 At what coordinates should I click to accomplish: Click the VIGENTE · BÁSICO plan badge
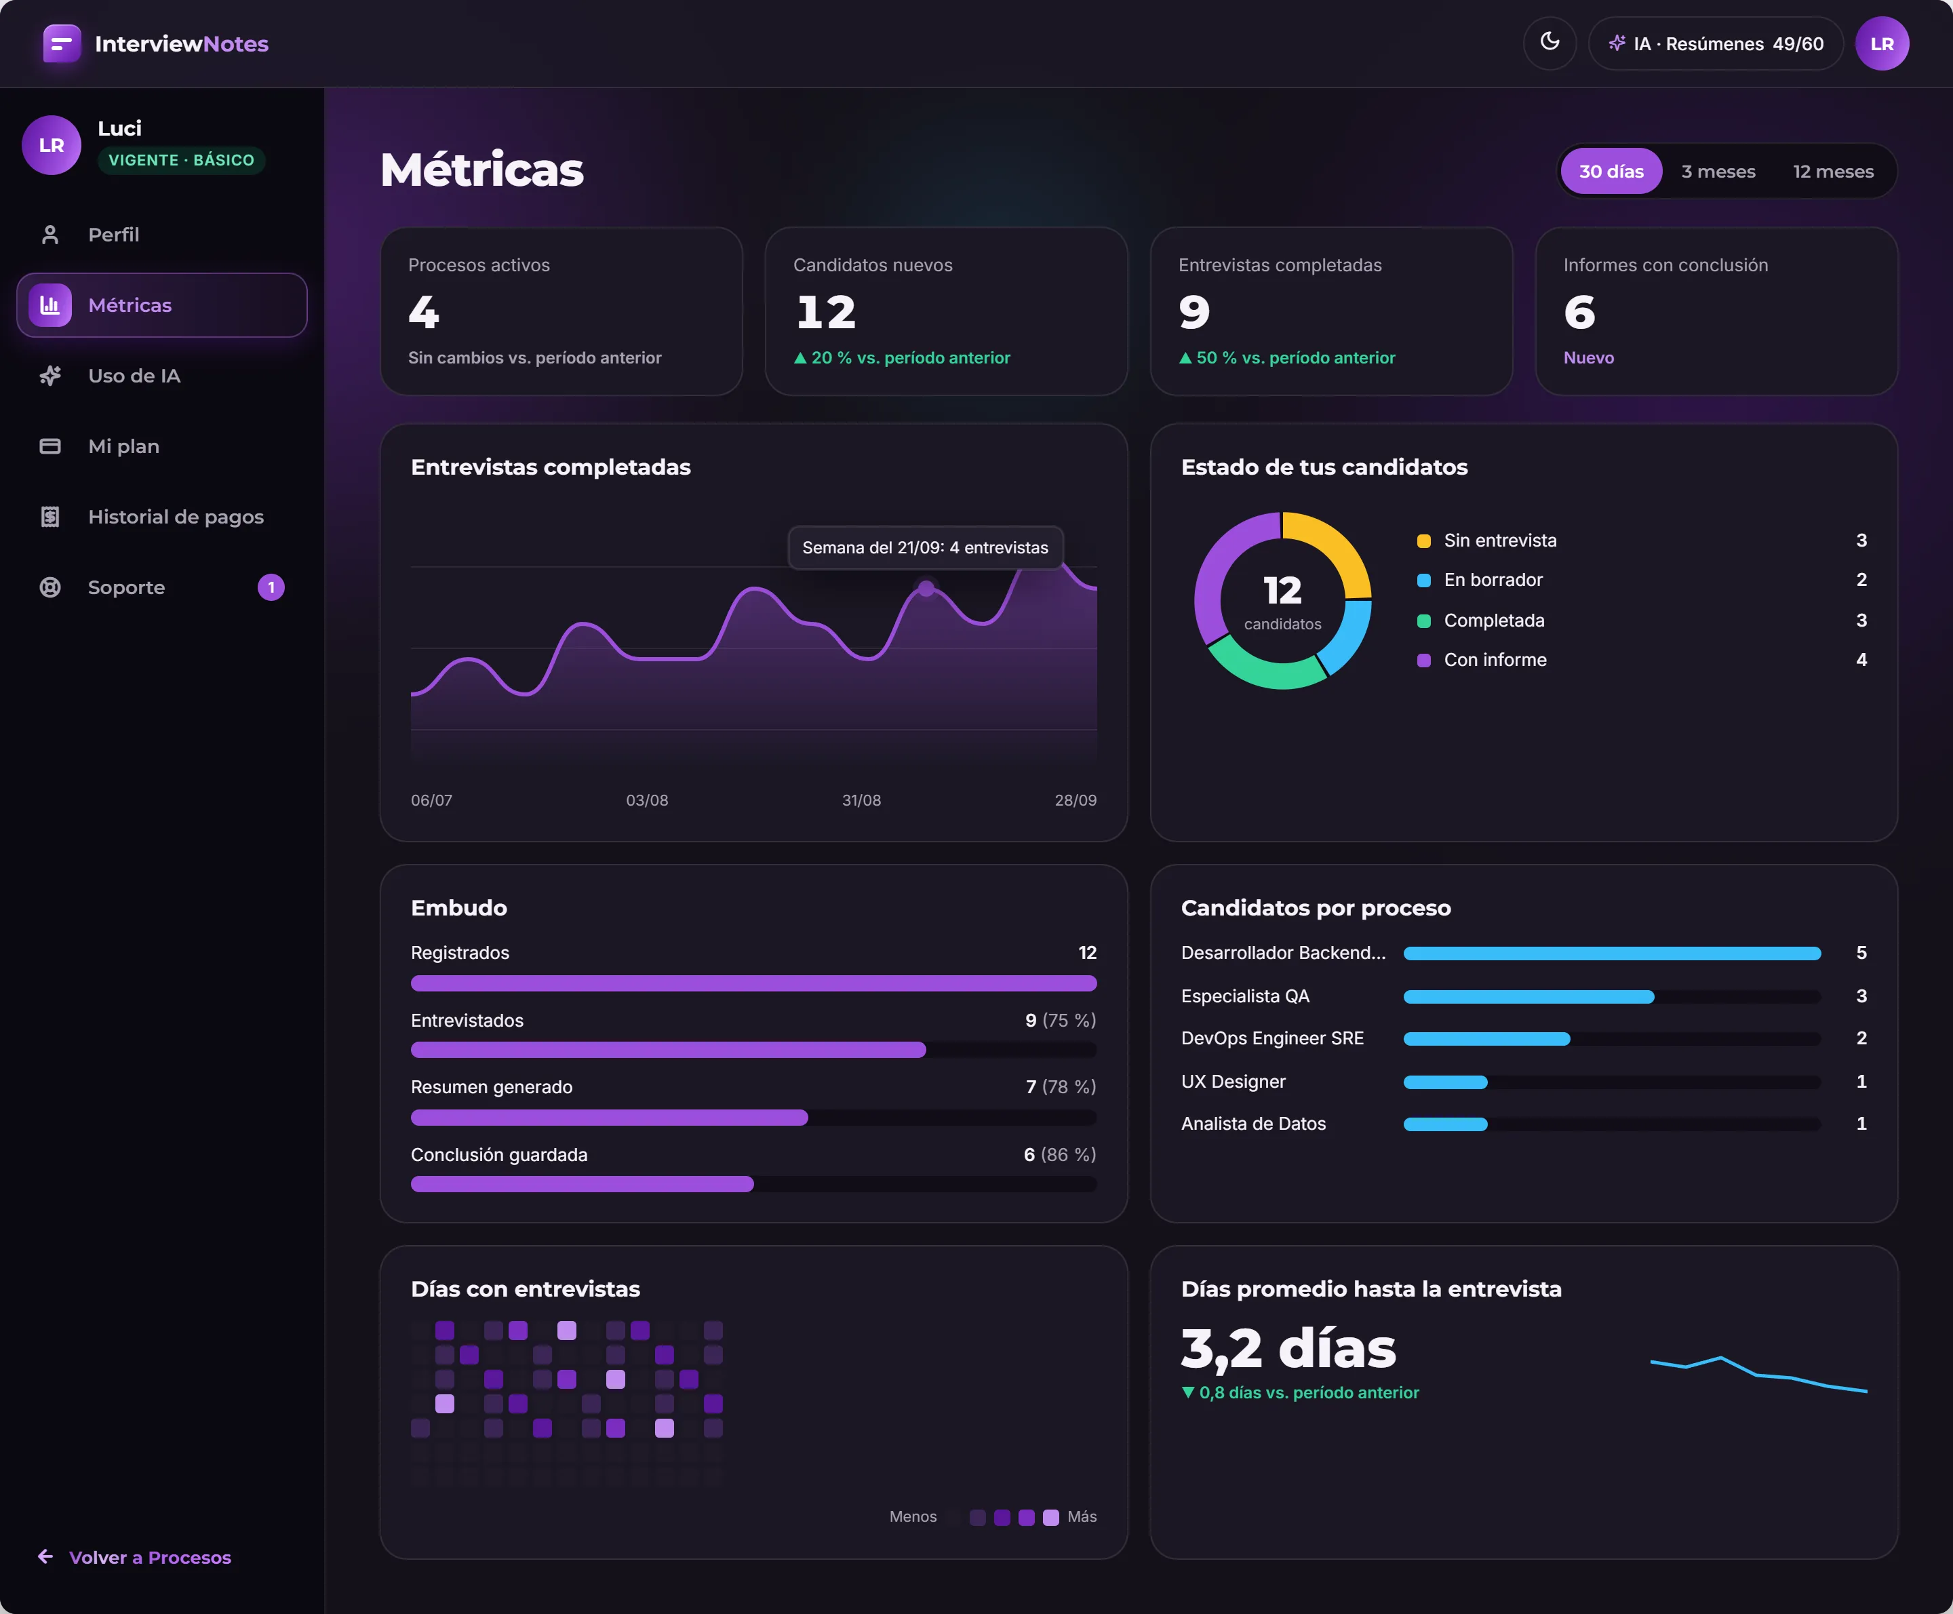181,160
